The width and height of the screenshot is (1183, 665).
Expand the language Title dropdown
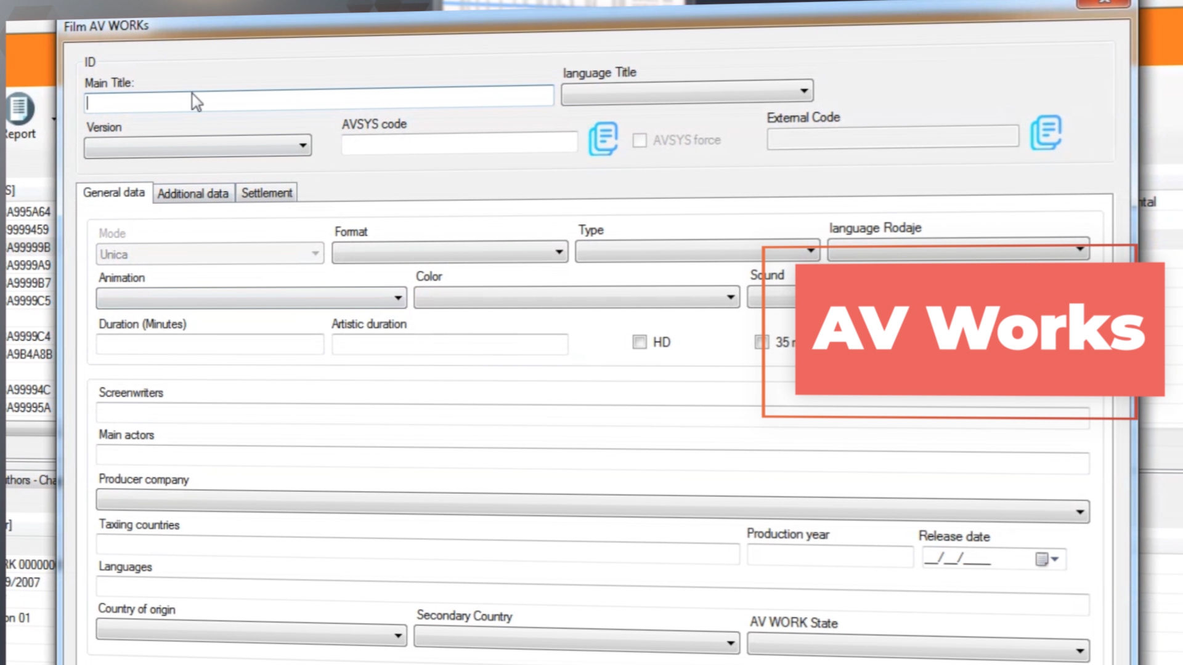(687, 92)
